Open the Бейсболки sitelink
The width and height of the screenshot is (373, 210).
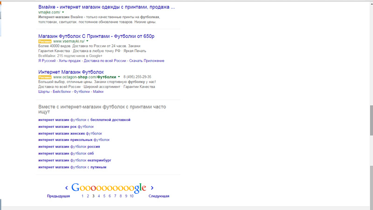pos(62,91)
